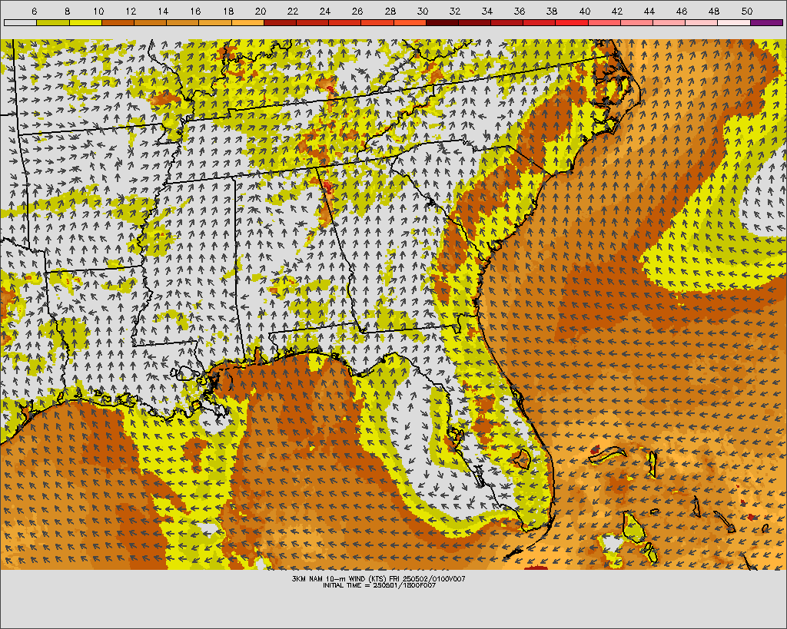Click caption "INITIAL TIME = 250501/1800F007"

click(379, 585)
